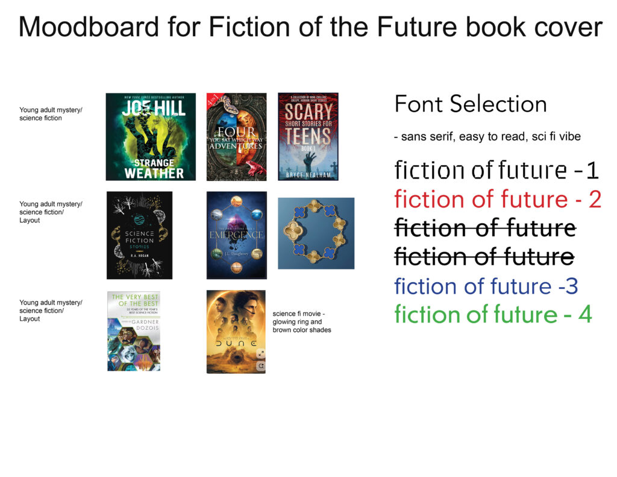The width and height of the screenshot is (617, 477).
Task: Click the Scary Short Stories for Teens cover
Action: [x=308, y=137]
